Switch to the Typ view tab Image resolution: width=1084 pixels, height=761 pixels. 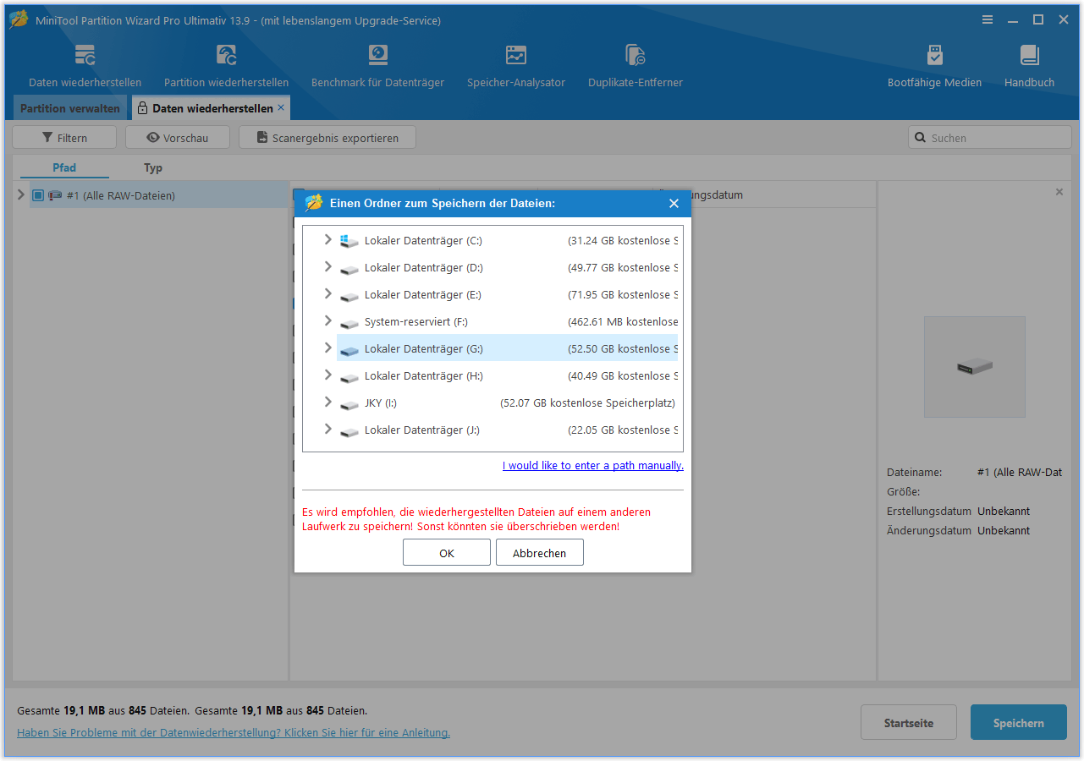(153, 167)
